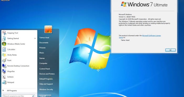Open Default Programs
The width and height of the screenshot is (184, 97).
[x=46, y=79]
